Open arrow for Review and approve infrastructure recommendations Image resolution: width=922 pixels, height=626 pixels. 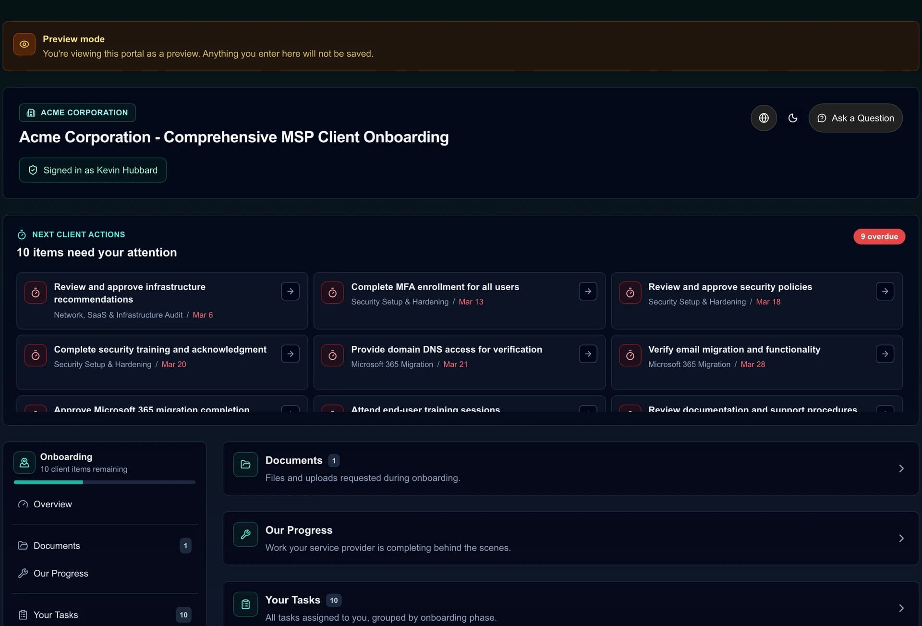point(290,291)
